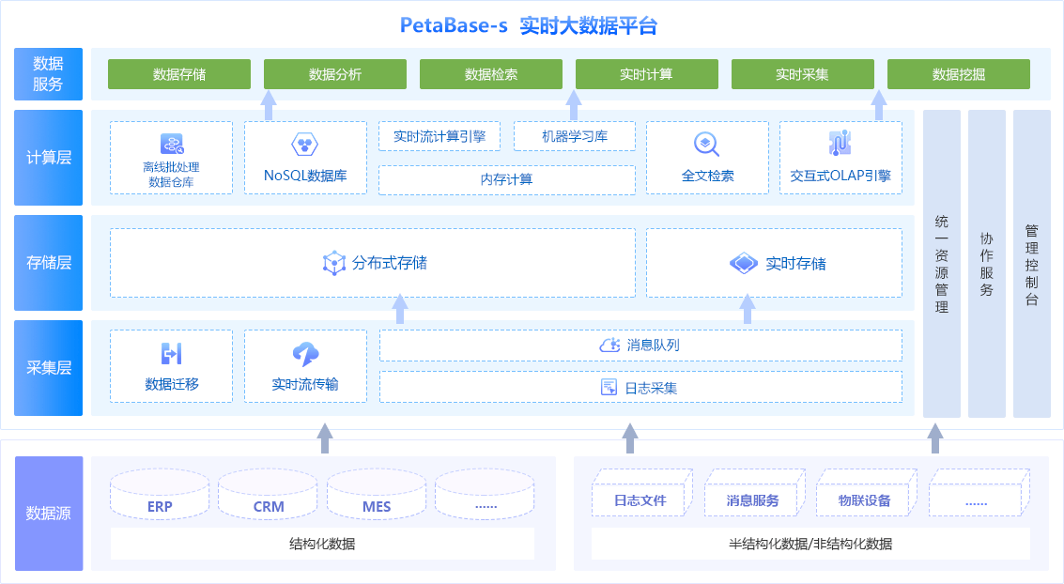This screenshot has height=584, width=1064.
Task: Click the 消息队列 cloud icon
Action: (x=609, y=346)
